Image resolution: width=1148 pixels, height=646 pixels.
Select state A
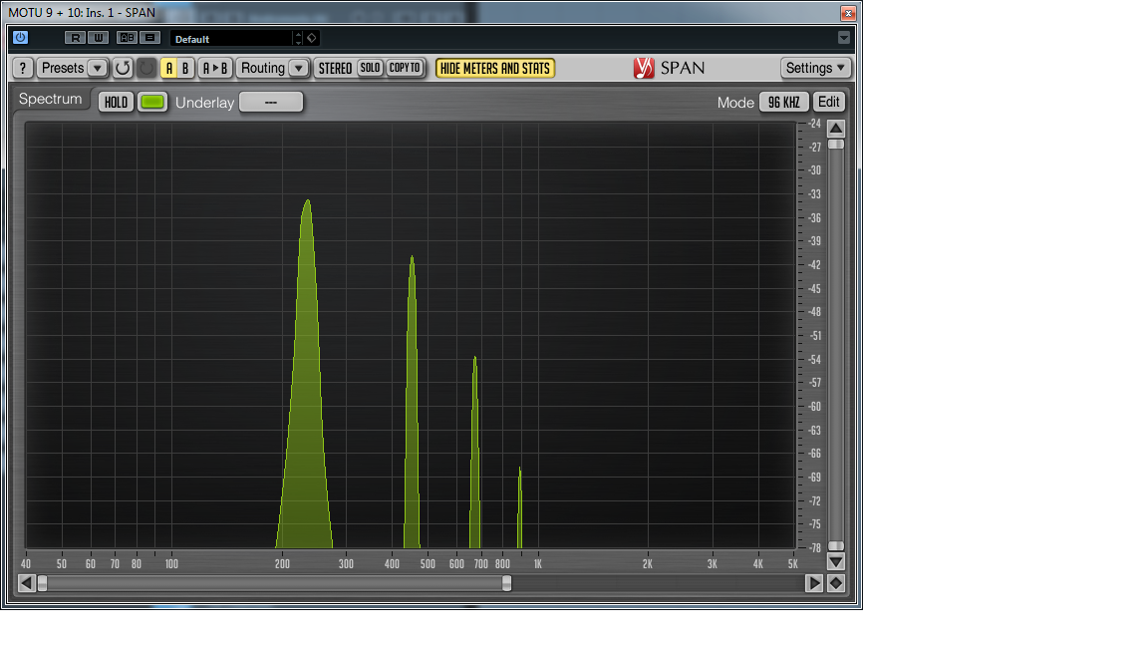tap(169, 68)
